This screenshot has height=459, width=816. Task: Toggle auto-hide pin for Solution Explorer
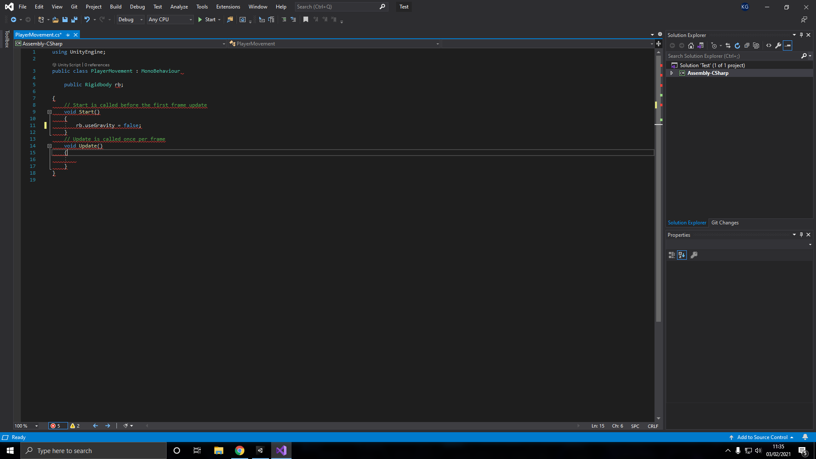(x=801, y=35)
